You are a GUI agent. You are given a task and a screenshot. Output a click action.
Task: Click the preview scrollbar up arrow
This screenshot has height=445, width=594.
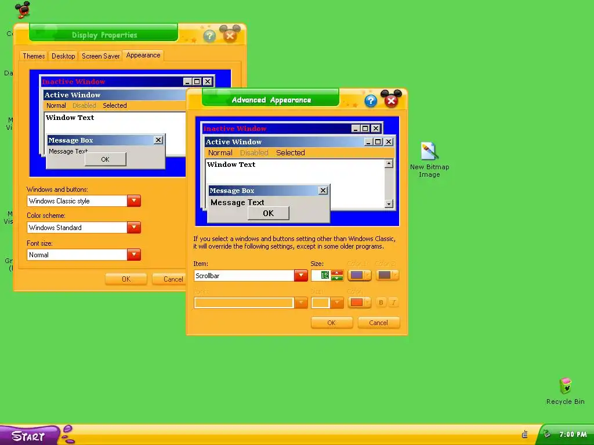click(389, 163)
